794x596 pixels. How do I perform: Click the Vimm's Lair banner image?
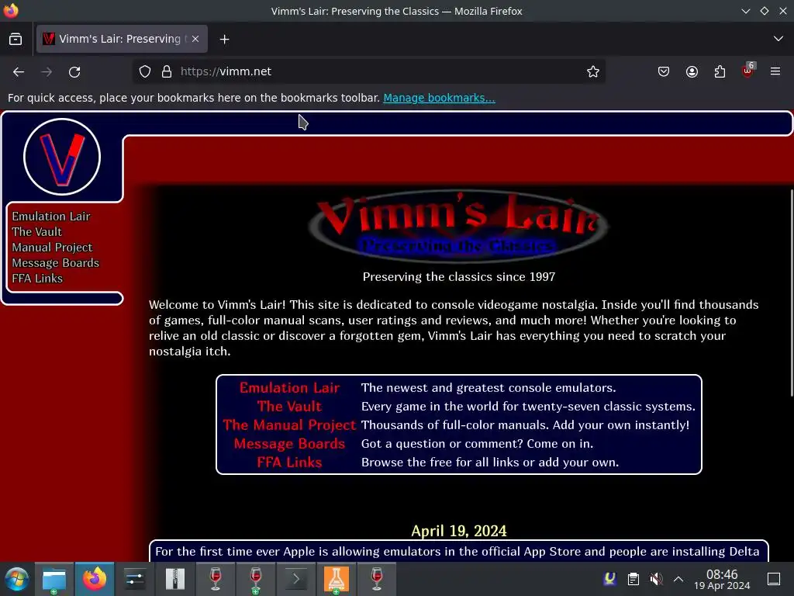click(459, 226)
